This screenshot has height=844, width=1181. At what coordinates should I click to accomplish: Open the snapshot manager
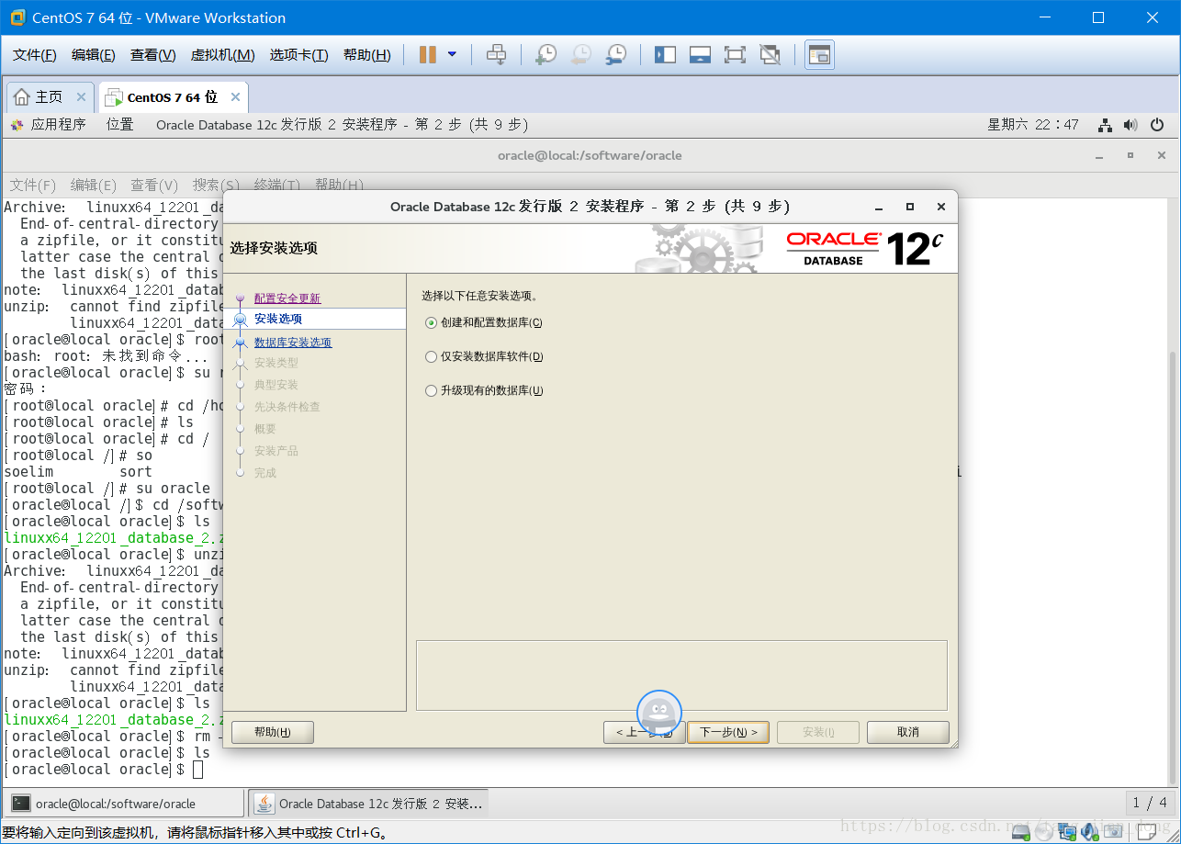pos(616,55)
